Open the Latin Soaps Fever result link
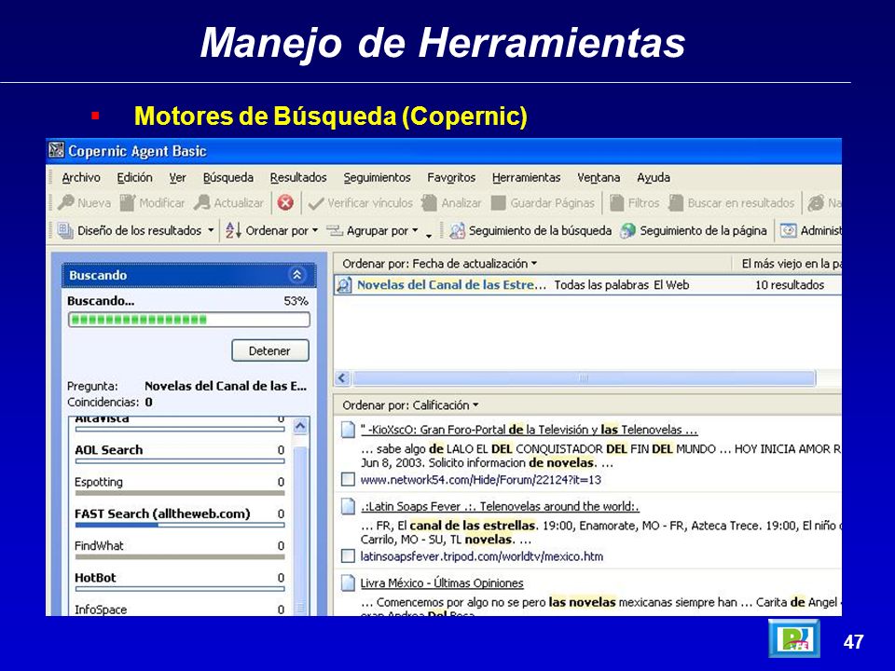Viewport: 895px width, 671px height. 500,506
